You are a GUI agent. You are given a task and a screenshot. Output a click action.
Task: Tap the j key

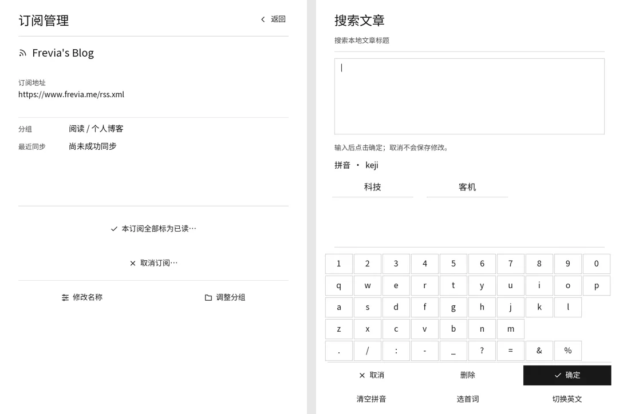click(x=511, y=307)
